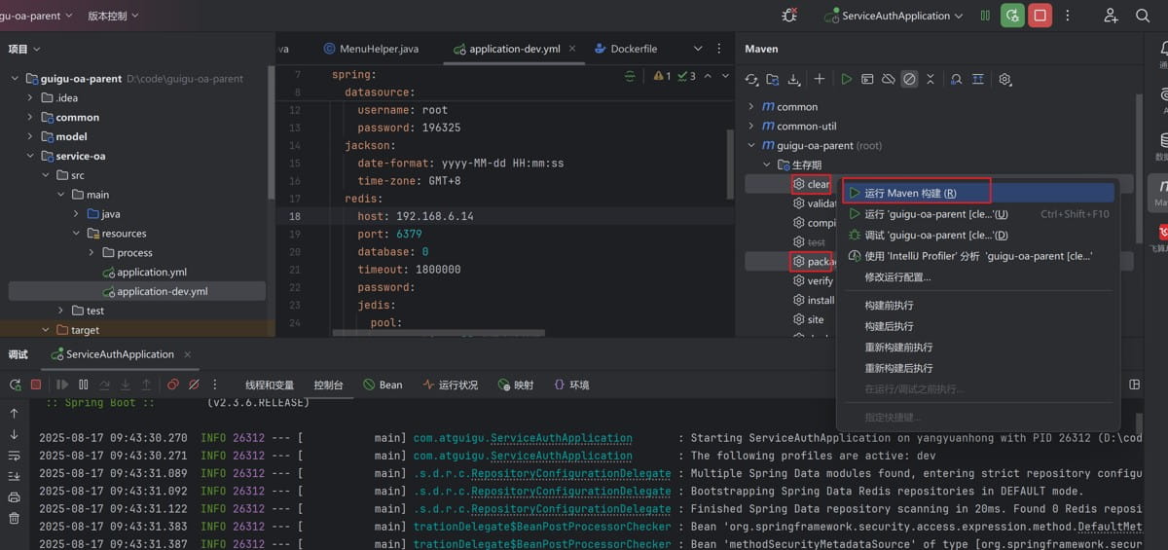Toggle soft-wrap in console side toolbar
The image size is (1168, 550).
[14, 455]
